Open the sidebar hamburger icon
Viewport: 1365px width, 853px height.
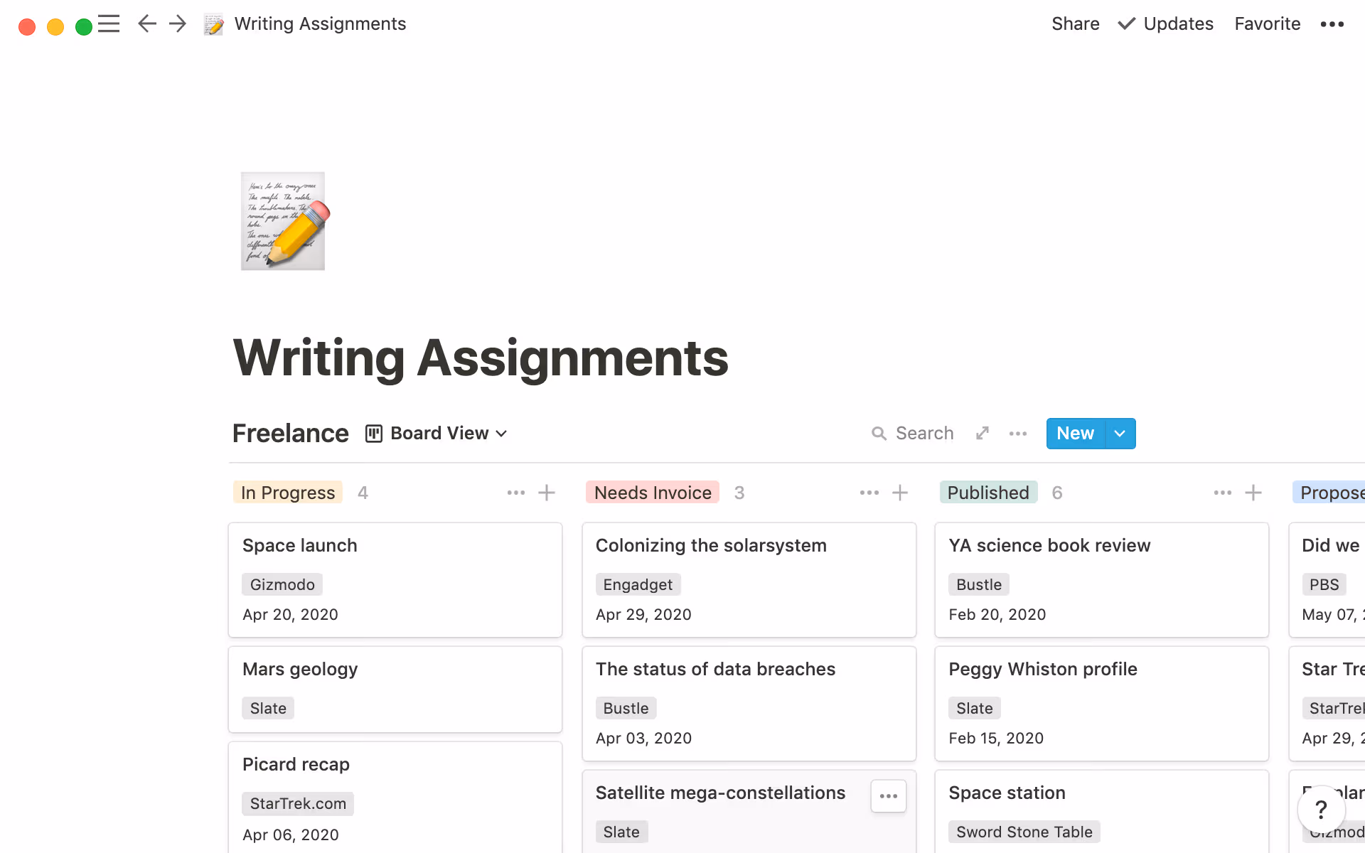pos(109,23)
